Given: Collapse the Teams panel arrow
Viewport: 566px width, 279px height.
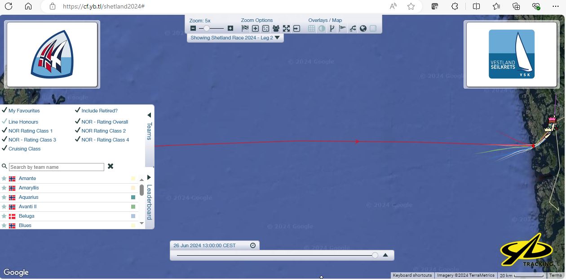Looking at the screenshot, I should (x=149, y=115).
